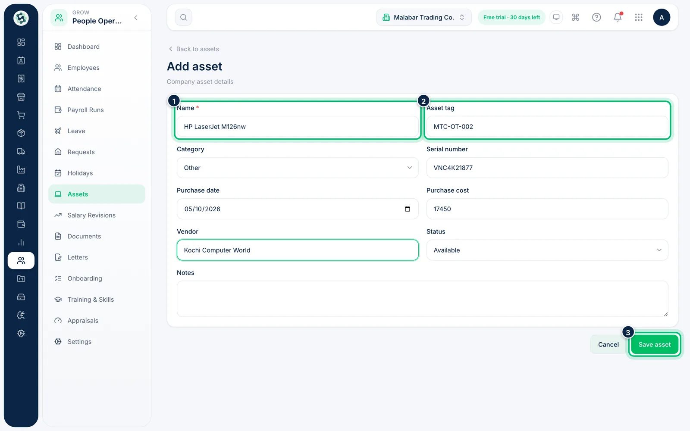Screen dimensions: 690x431
Task: Click the Serial number field
Action: click(x=547, y=168)
